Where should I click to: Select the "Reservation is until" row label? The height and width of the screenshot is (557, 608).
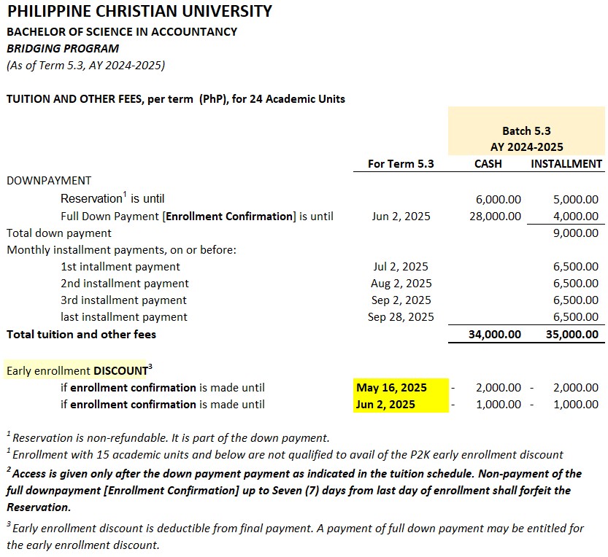(x=112, y=198)
